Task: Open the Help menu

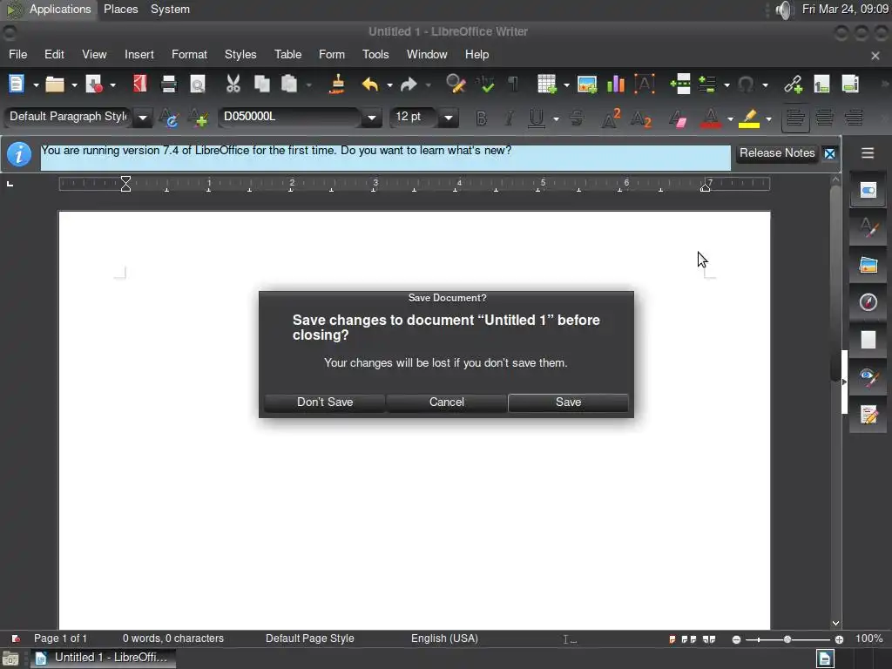Action: pyautogui.click(x=476, y=55)
